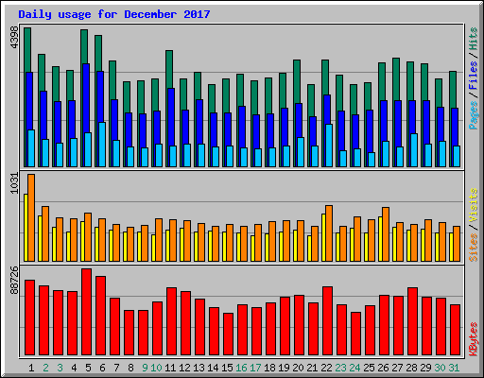
Task: Select day 14 on the date axis
Action: coord(213,368)
